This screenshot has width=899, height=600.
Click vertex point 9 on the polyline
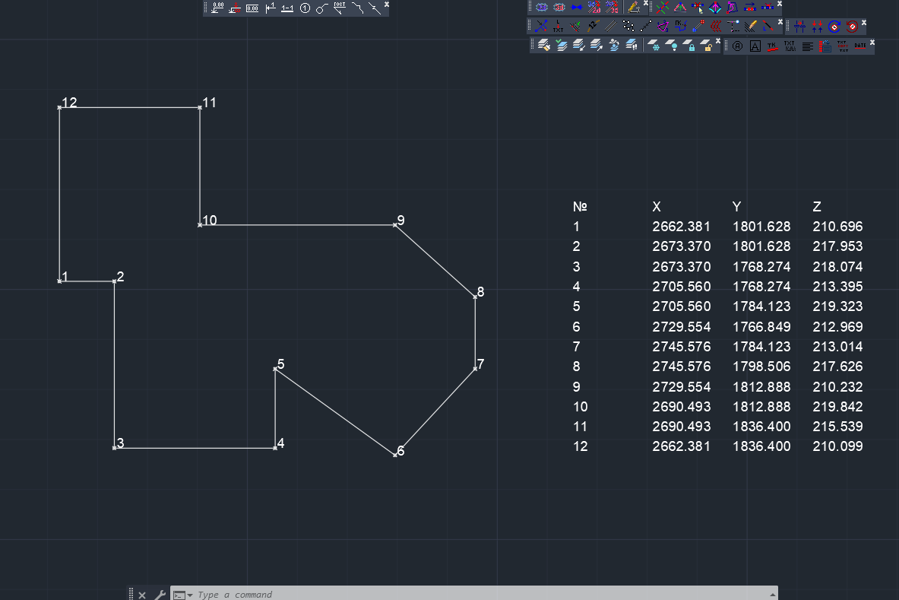coord(395,225)
